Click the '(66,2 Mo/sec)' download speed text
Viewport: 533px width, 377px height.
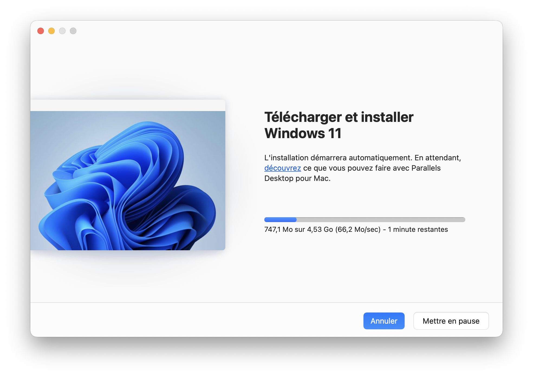[358, 229]
